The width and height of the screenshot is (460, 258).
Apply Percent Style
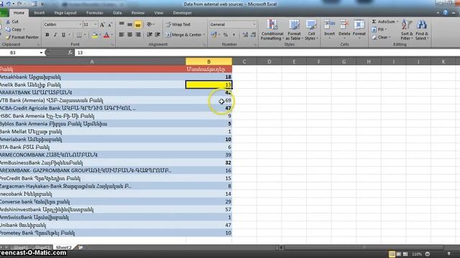pos(226,35)
